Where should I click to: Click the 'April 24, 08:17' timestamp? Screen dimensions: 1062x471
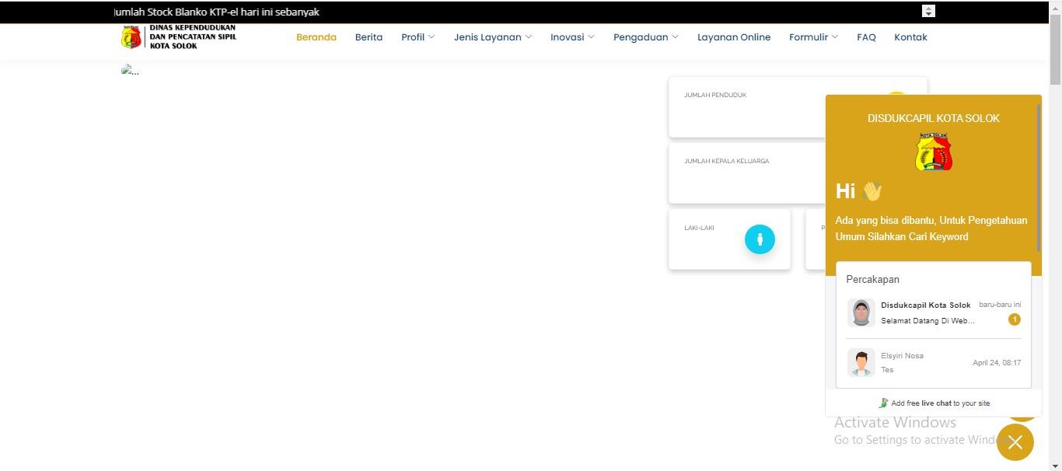click(x=997, y=363)
